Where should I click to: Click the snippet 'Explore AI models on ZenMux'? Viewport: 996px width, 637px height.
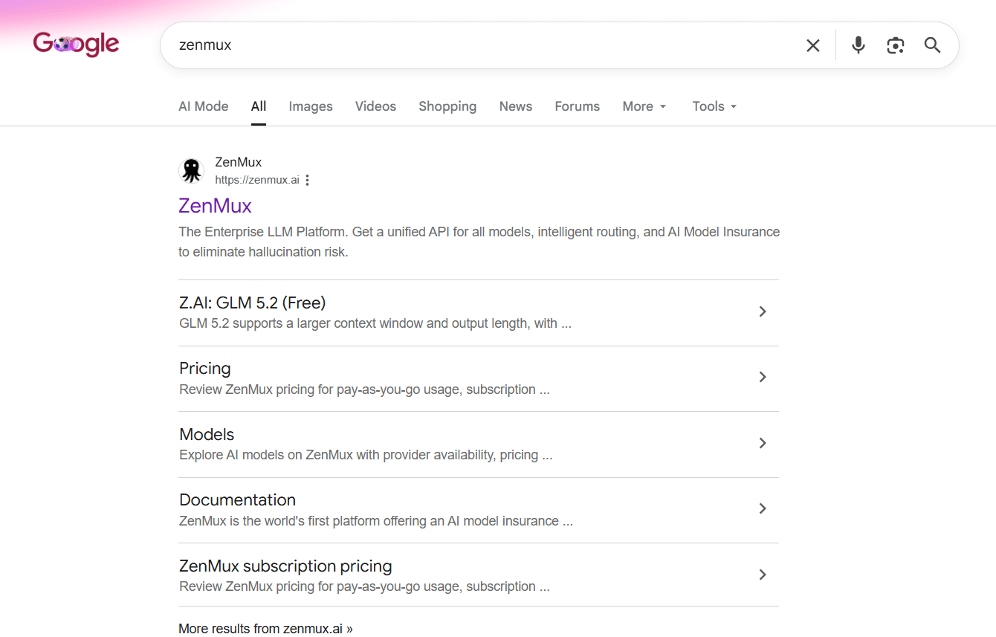pos(366,455)
